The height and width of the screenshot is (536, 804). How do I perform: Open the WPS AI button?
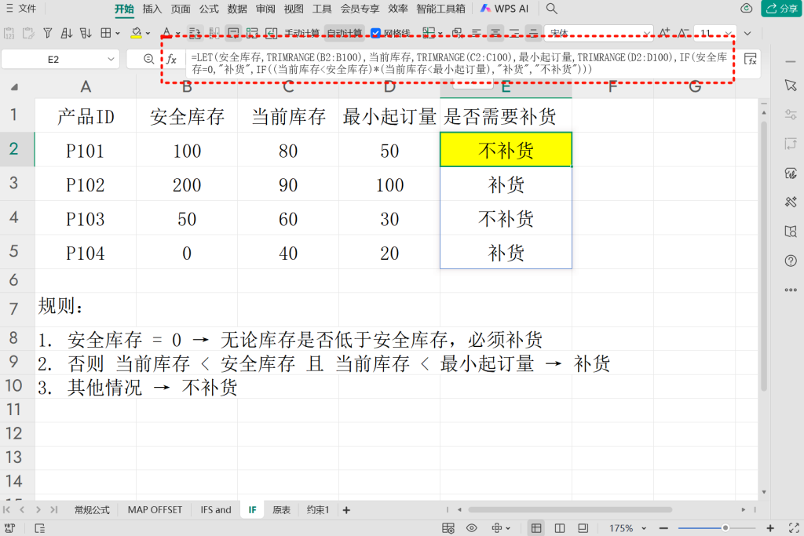(504, 9)
